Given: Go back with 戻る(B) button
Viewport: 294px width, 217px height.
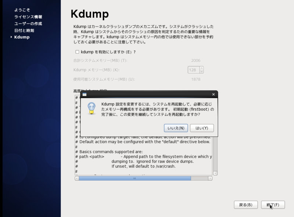Looking at the screenshot, I should tap(246, 205).
